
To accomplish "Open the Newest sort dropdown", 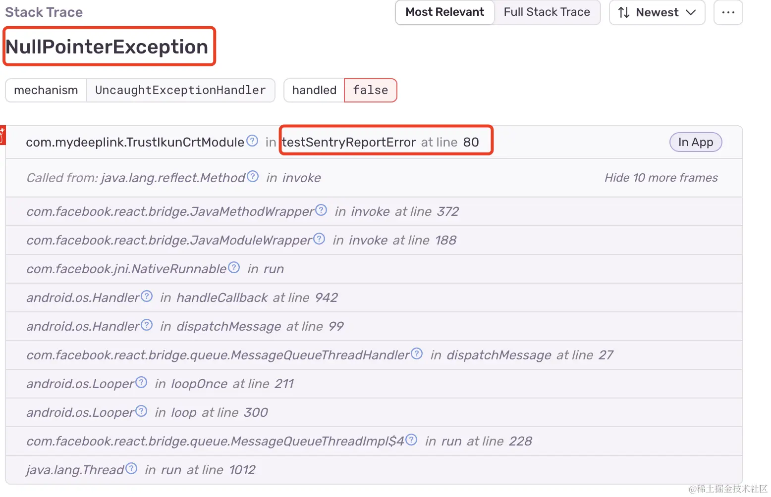I will click(x=657, y=12).
